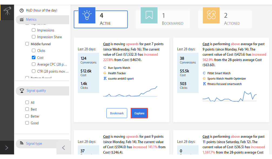The image size is (272, 159).
Task: Click the orange Actioned arrows icon
Action: [x=211, y=15]
